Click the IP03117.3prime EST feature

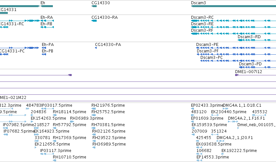47,154
